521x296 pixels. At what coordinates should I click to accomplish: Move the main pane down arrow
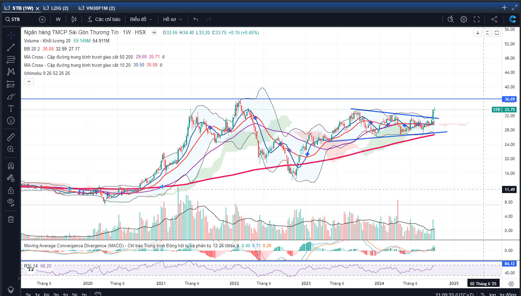click(478, 33)
